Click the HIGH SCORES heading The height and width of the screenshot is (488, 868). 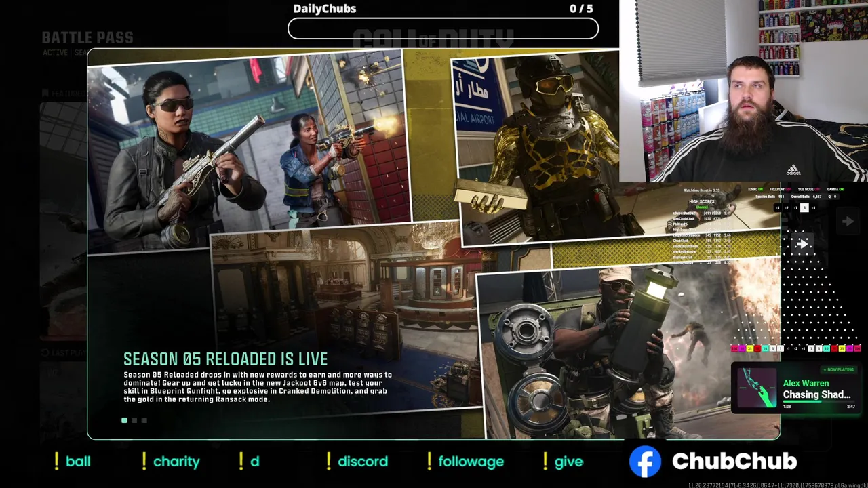pyautogui.click(x=702, y=201)
